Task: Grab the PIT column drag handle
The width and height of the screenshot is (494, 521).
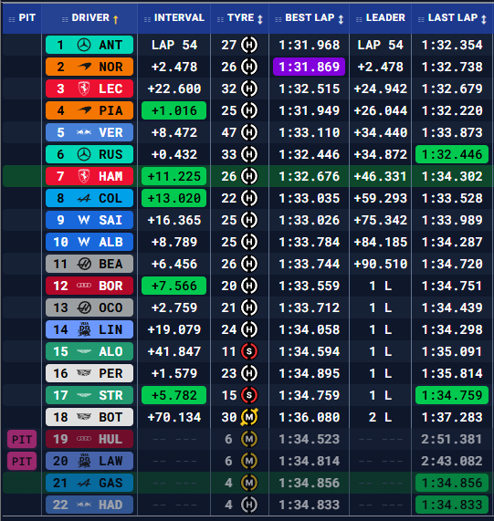Action: tap(12, 19)
